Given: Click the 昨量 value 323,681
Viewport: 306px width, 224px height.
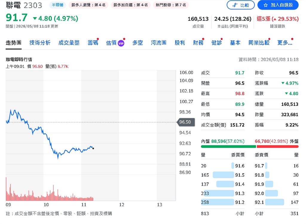Looking at the screenshot, I should tap(290, 115).
